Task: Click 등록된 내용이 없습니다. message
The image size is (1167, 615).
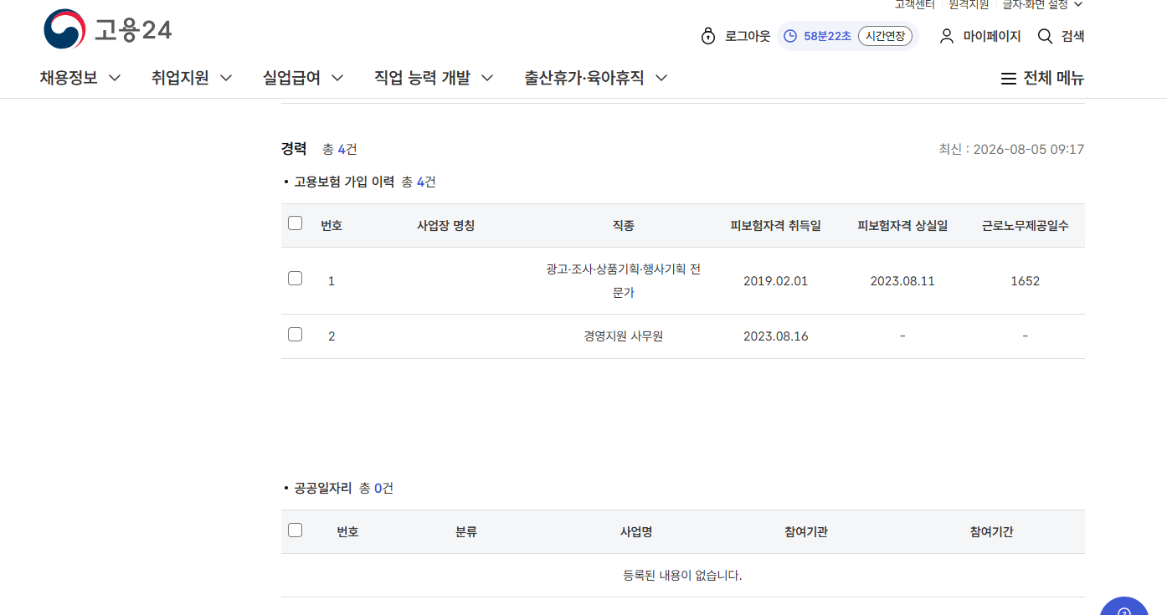Action: (x=683, y=576)
